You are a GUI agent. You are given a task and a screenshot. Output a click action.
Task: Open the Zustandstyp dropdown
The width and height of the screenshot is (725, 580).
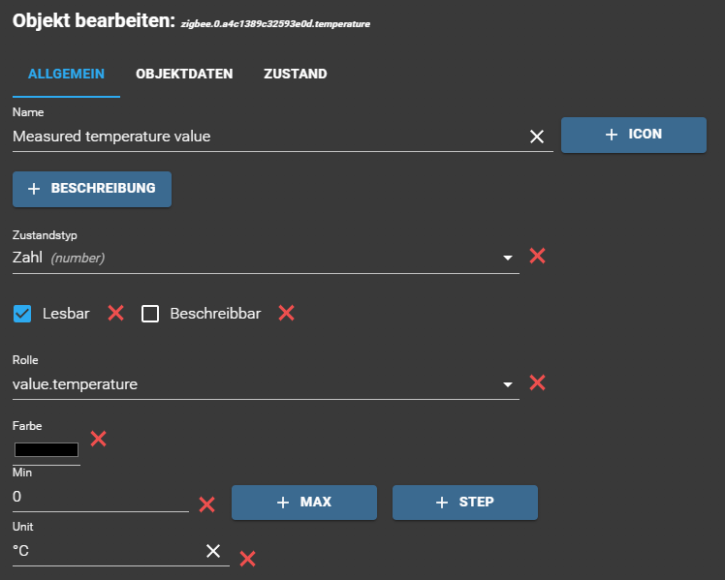pos(507,259)
